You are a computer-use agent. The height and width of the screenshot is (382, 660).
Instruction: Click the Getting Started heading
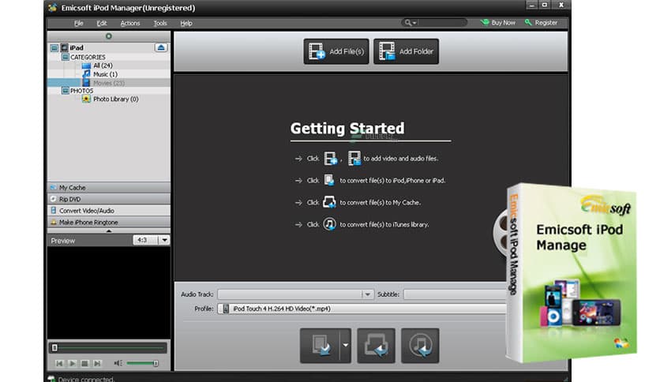click(x=347, y=129)
